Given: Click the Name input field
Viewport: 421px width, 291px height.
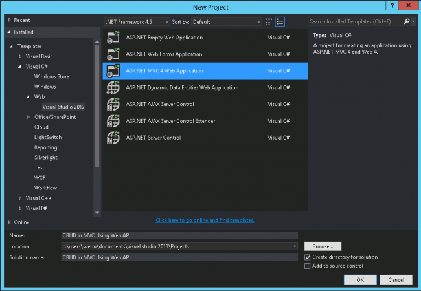Looking at the screenshot, I should [179, 235].
